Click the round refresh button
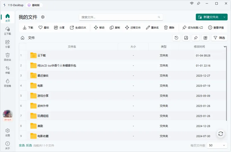This screenshot has height=152, width=231. 221,134
